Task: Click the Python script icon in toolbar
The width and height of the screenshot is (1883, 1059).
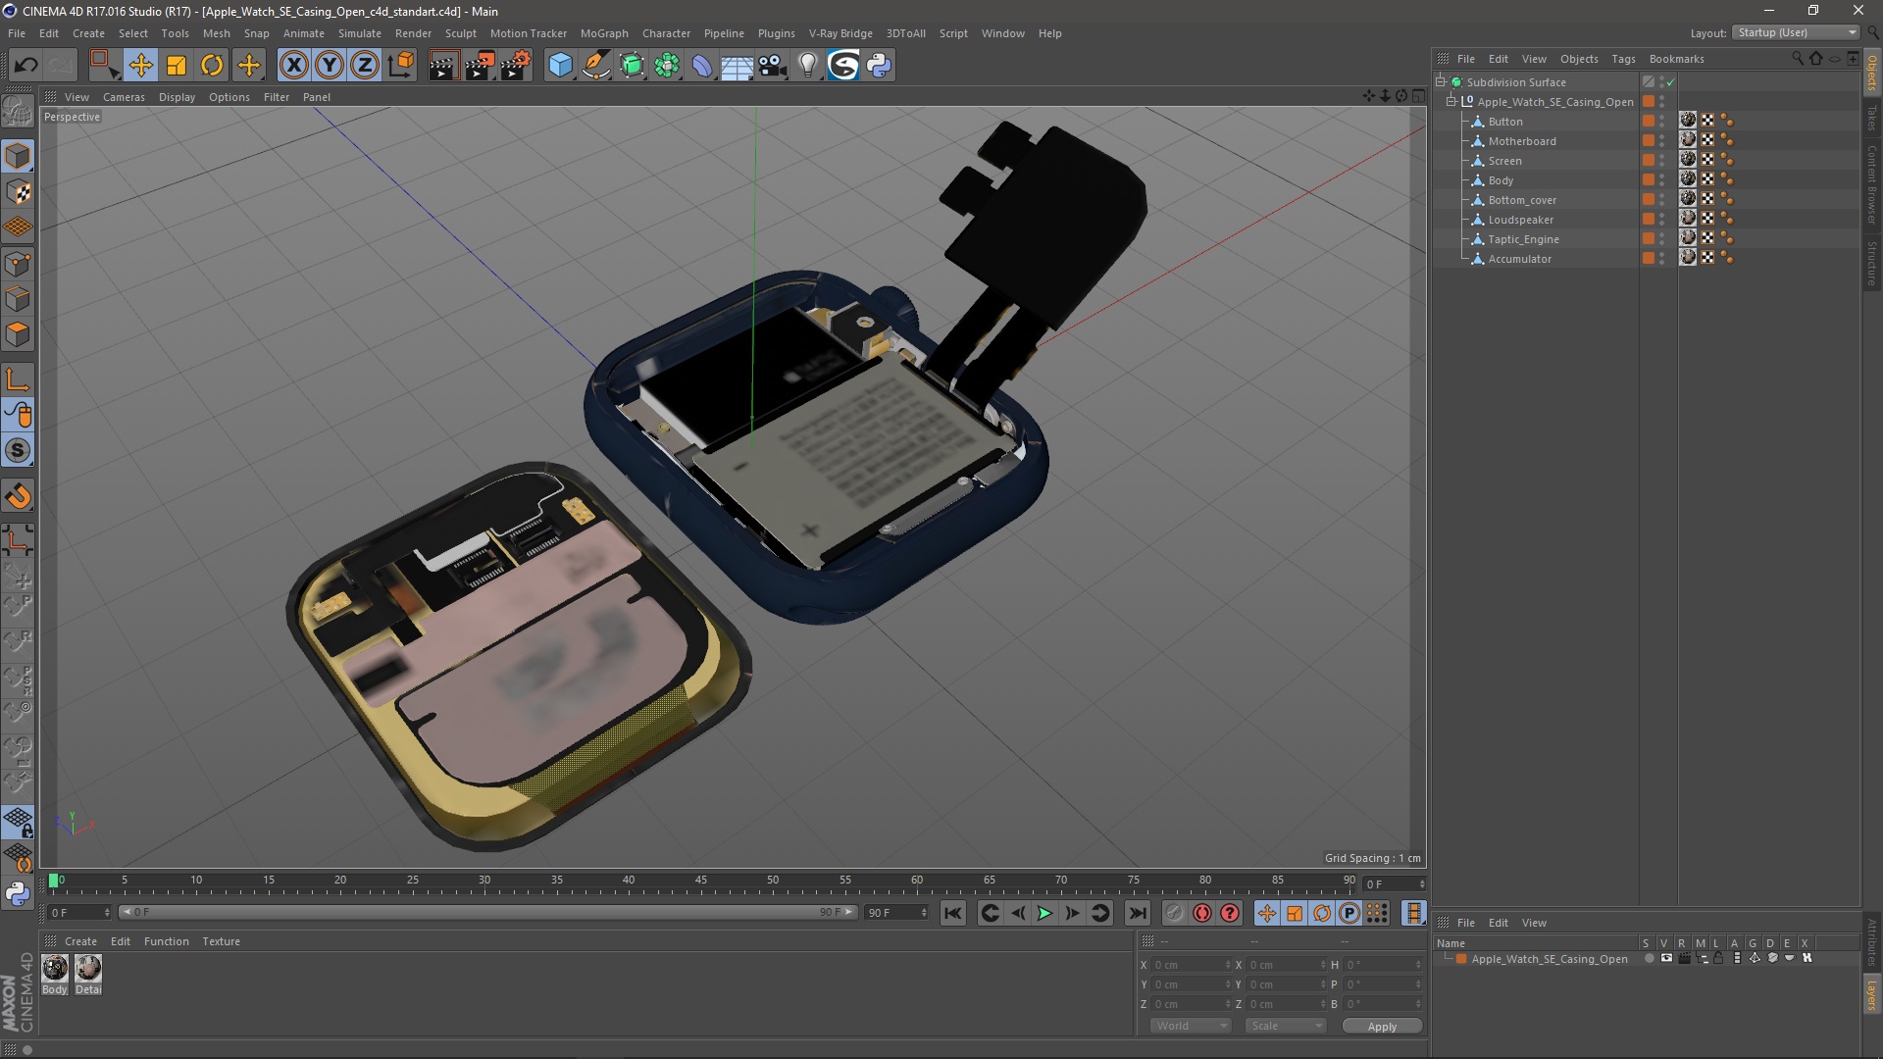Action: (x=880, y=66)
